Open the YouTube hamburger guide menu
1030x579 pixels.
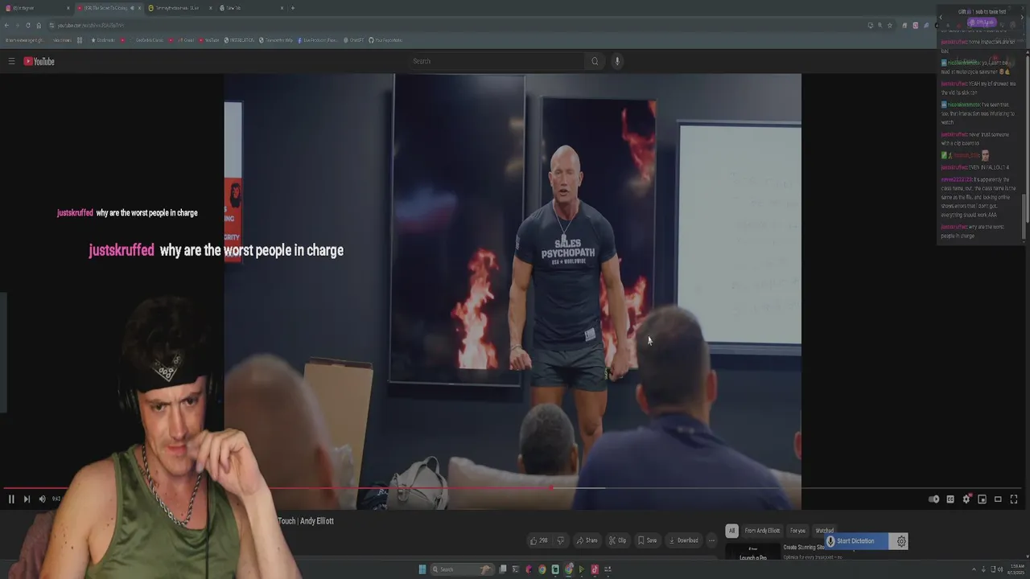click(x=11, y=61)
